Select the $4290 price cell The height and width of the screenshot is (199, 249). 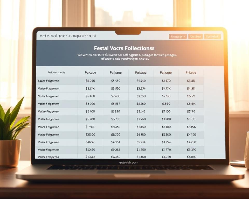(x=191, y=142)
